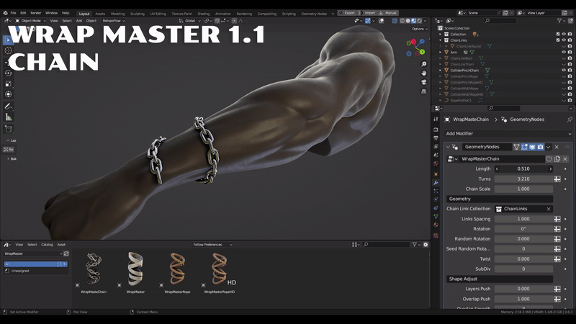Click the Manual button in top bar

tap(388, 13)
